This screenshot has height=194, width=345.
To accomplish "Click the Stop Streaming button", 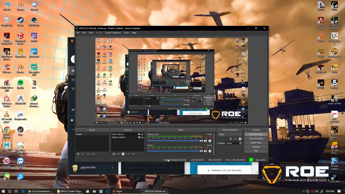I will click(256, 134).
